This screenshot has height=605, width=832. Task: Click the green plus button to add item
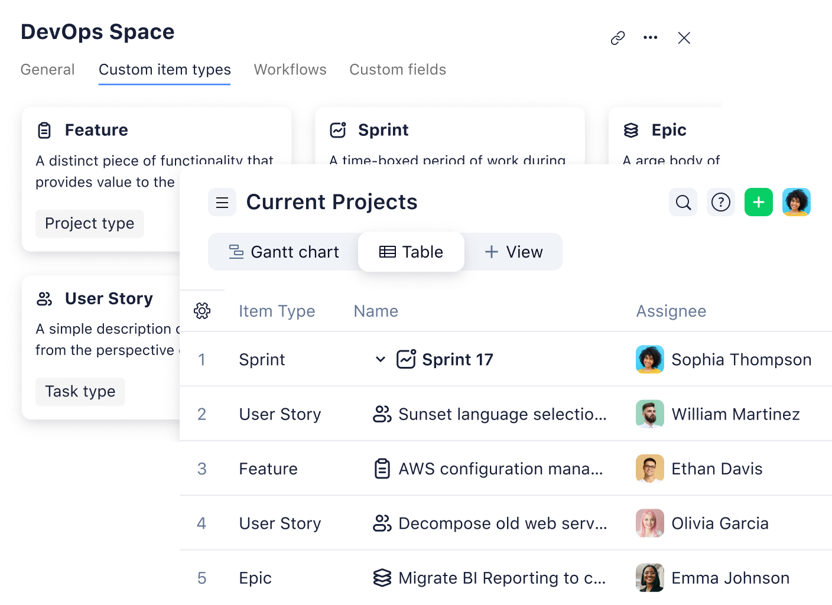(x=759, y=202)
